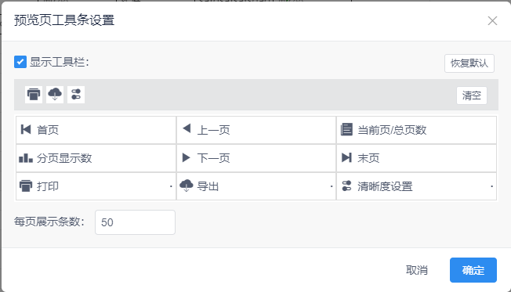Click the cloud export icon in the toolbar preview
The height and width of the screenshot is (292, 511).
[x=55, y=95]
